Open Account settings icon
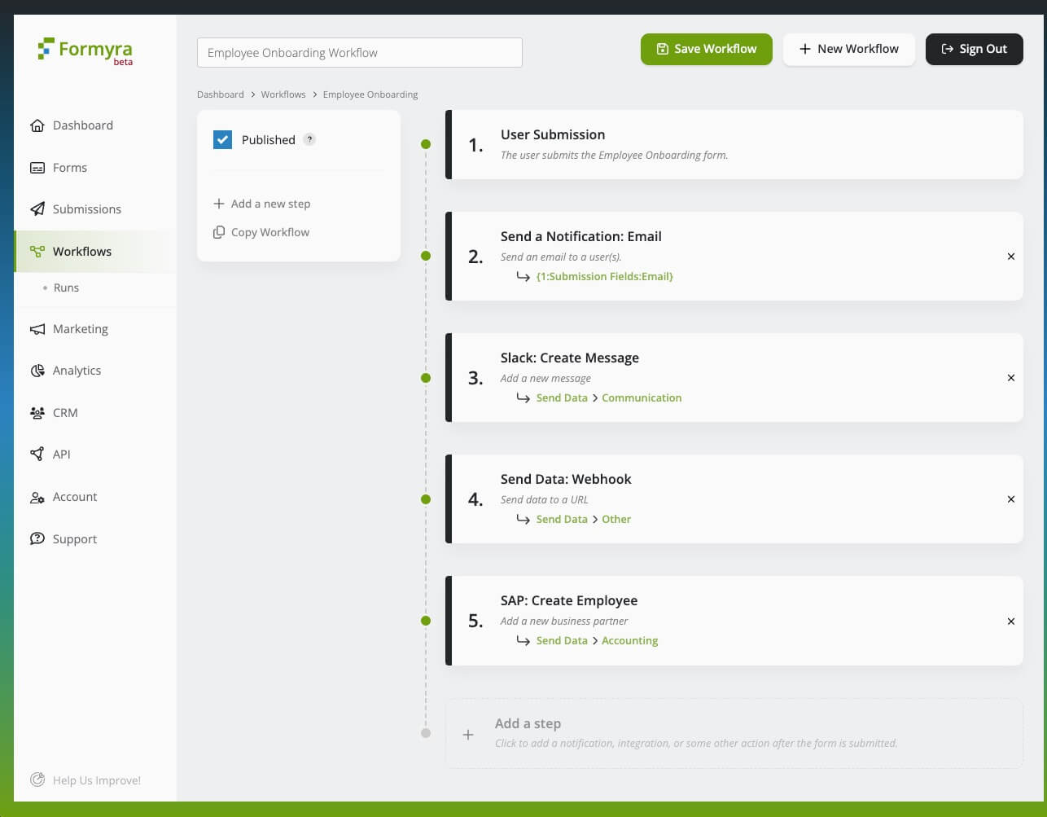The height and width of the screenshot is (817, 1047). 37,497
